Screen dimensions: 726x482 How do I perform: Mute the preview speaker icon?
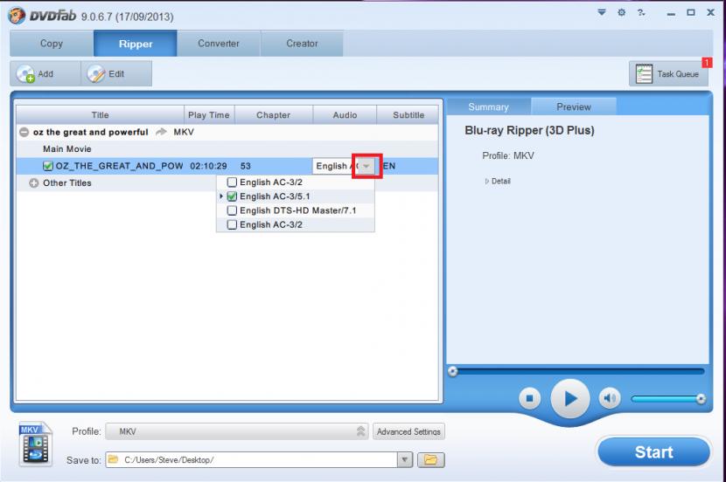[610, 398]
